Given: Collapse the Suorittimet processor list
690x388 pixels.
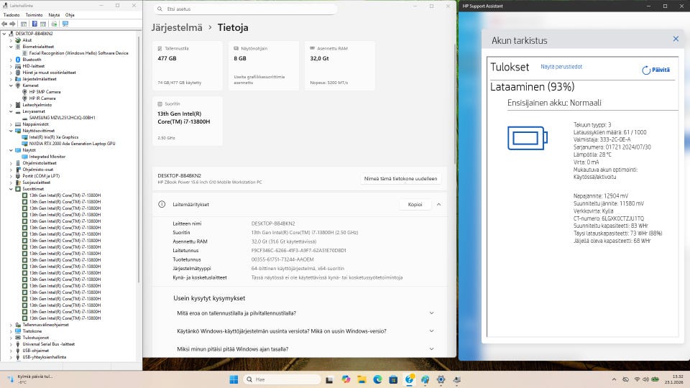Looking at the screenshot, I should pyautogui.click(x=11, y=189).
